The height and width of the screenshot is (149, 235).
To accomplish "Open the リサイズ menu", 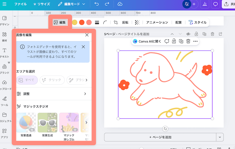I will pyautogui.click(x=42, y=4).
